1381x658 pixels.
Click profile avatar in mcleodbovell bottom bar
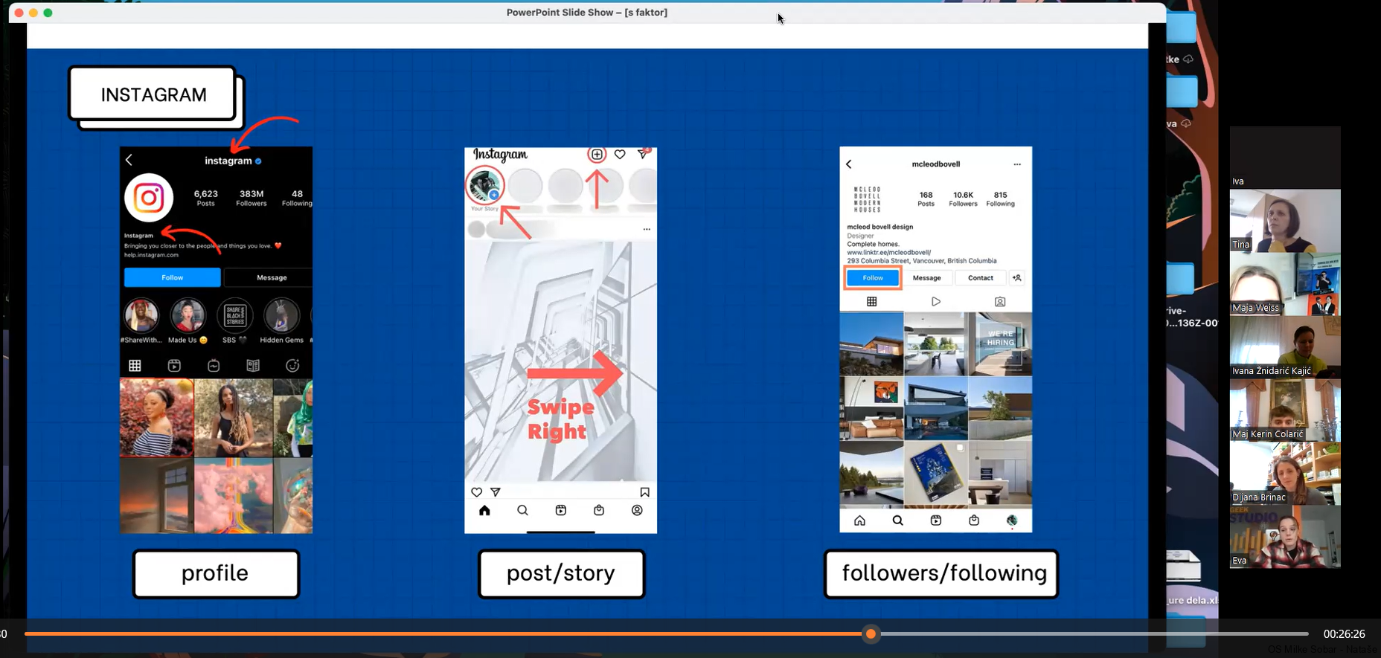tap(1012, 520)
